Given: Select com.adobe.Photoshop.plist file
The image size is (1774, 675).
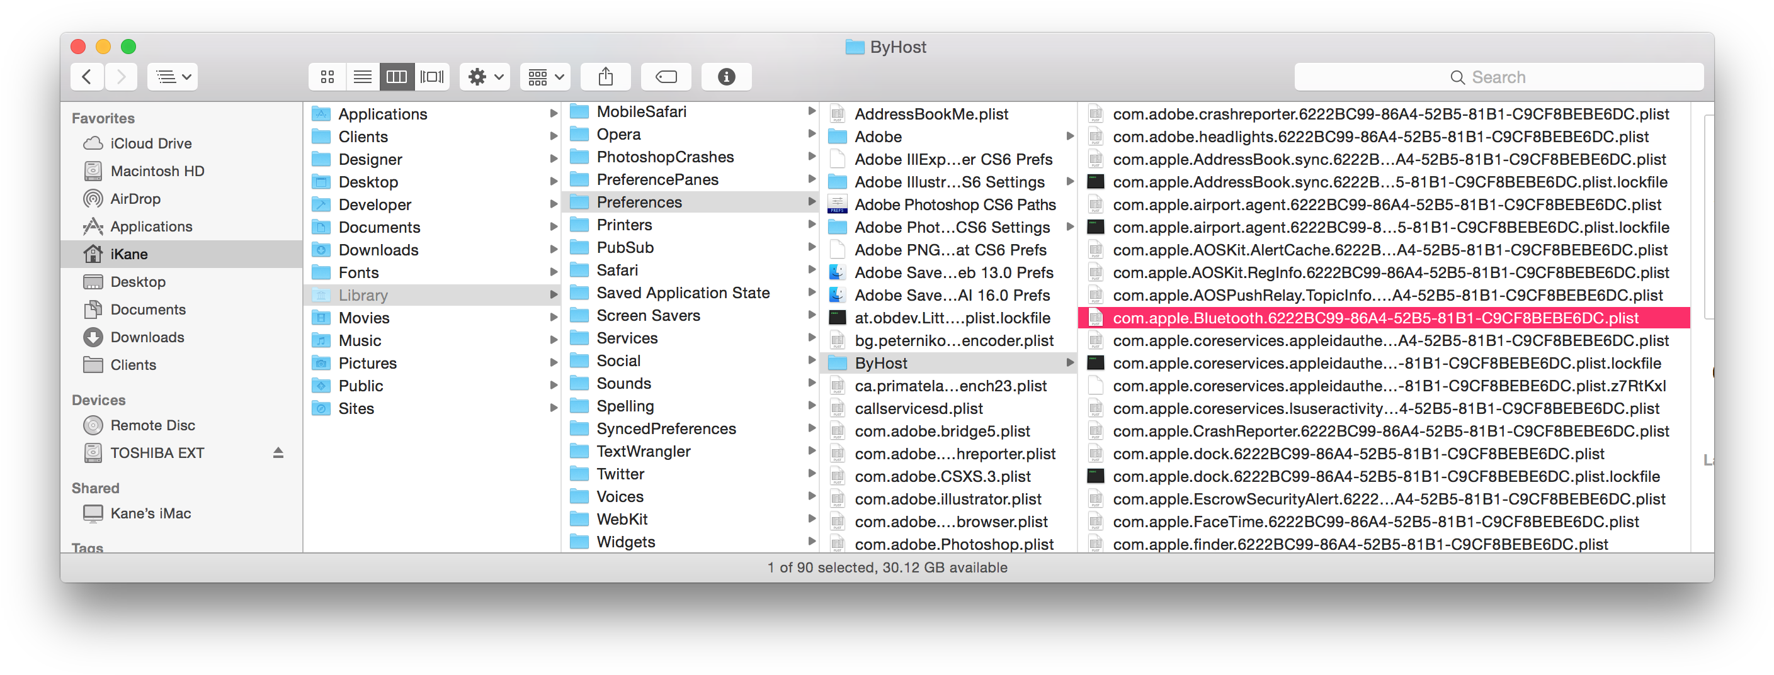Looking at the screenshot, I should [949, 544].
